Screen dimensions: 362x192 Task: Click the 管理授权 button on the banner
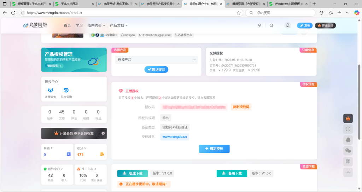point(54,66)
